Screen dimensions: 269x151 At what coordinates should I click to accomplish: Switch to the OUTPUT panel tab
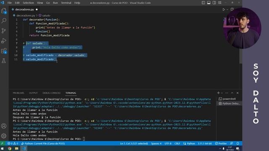33,93
